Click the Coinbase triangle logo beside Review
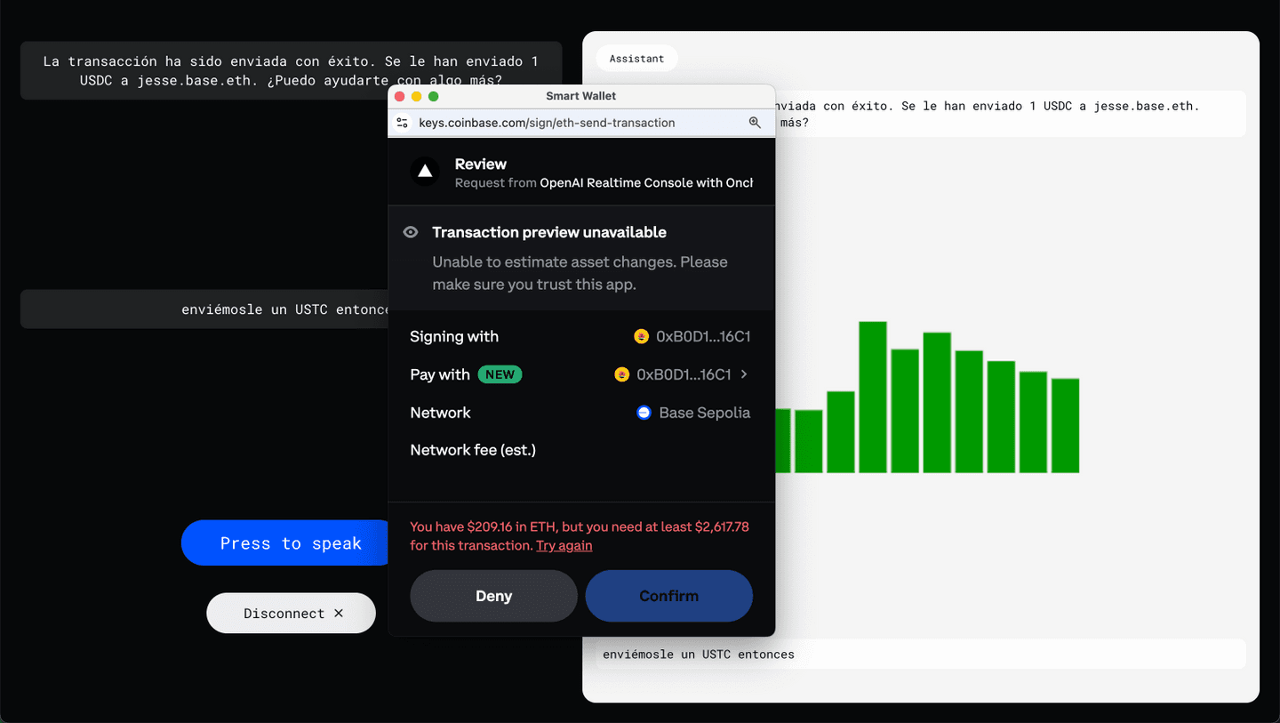Screen dimensions: 1280x723 pos(425,171)
